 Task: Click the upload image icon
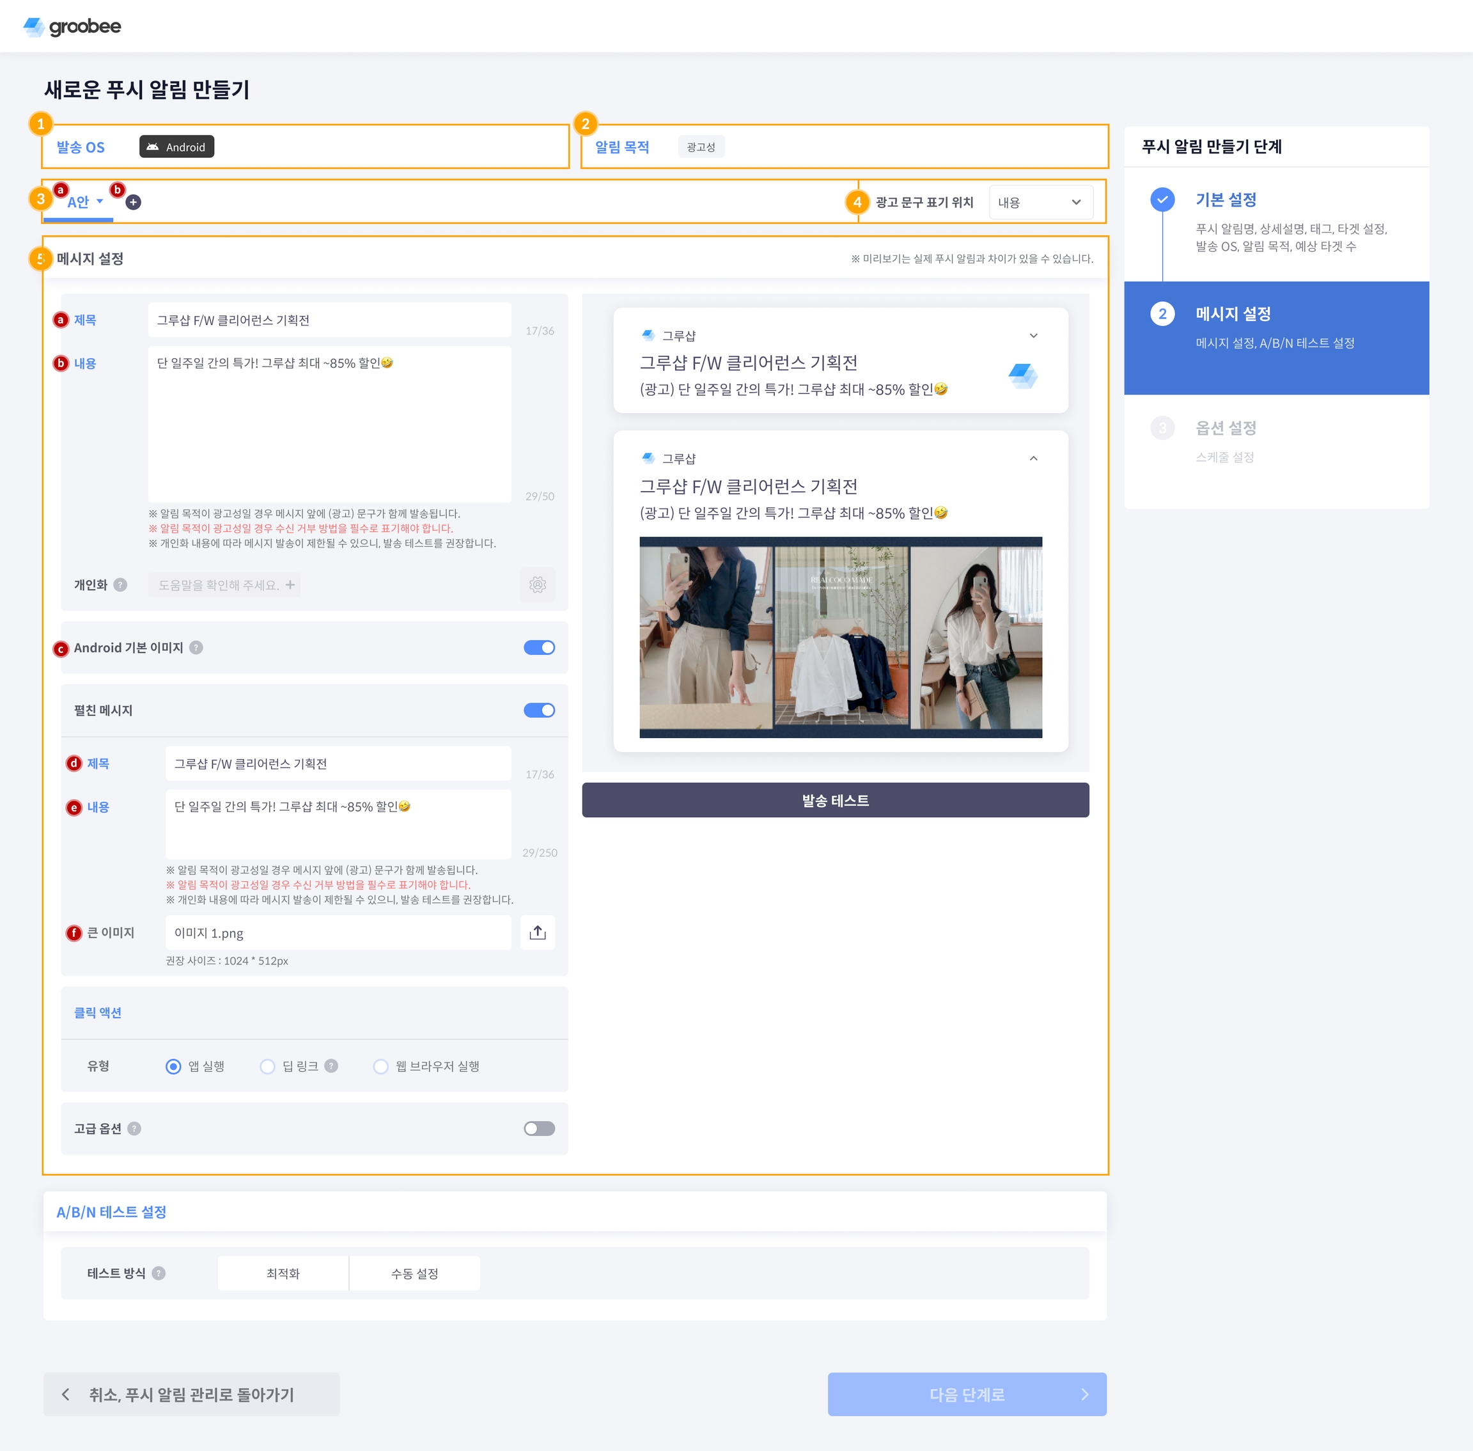(537, 932)
